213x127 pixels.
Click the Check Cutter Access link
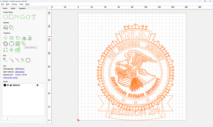click(10, 78)
